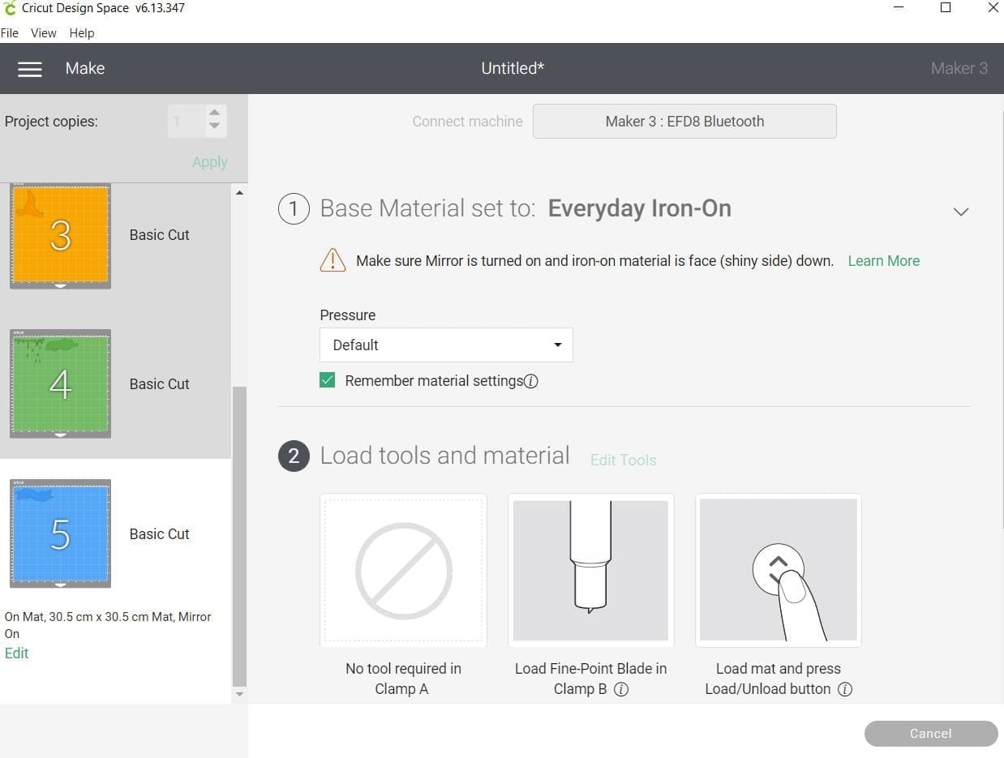This screenshot has width=1004, height=758.
Task: Select green mat 4 thumbnail
Action: pos(60,383)
